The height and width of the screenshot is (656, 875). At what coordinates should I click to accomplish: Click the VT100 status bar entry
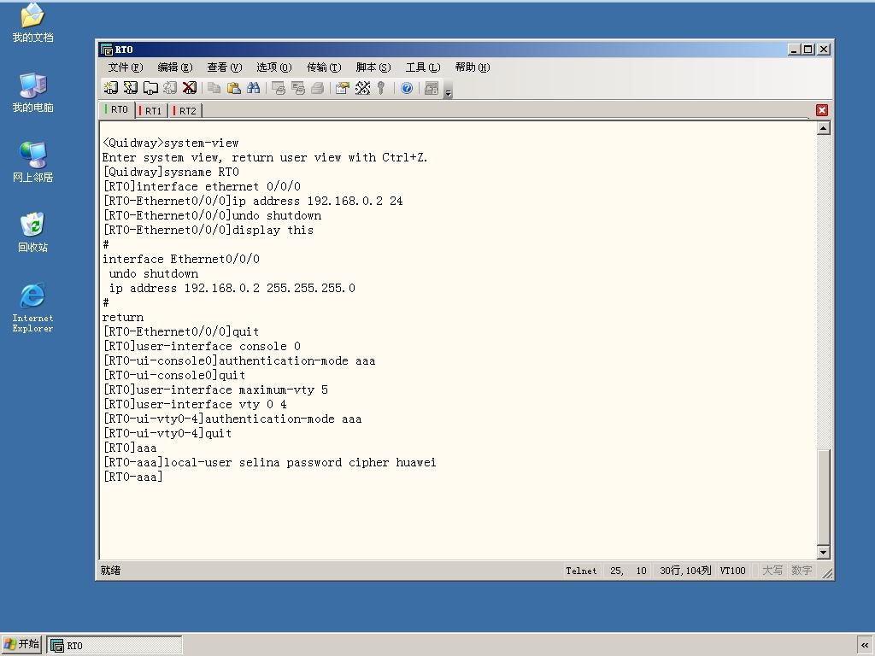tap(732, 571)
